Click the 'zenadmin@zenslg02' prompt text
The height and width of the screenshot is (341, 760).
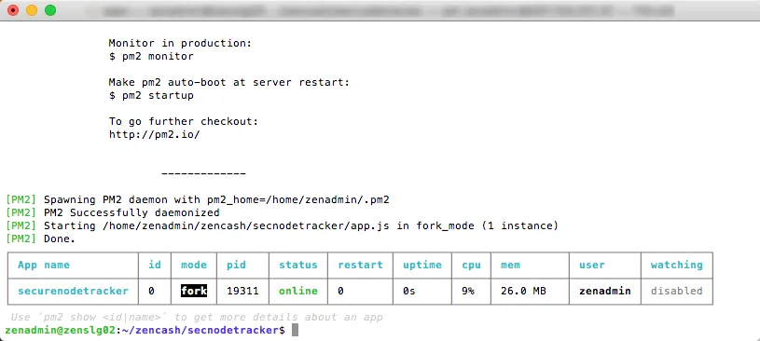point(61,331)
